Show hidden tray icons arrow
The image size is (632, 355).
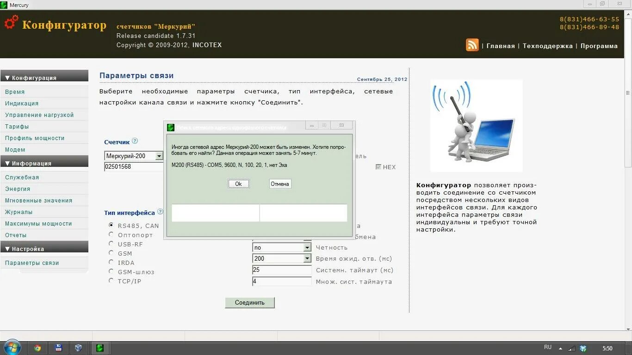(561, 349)
